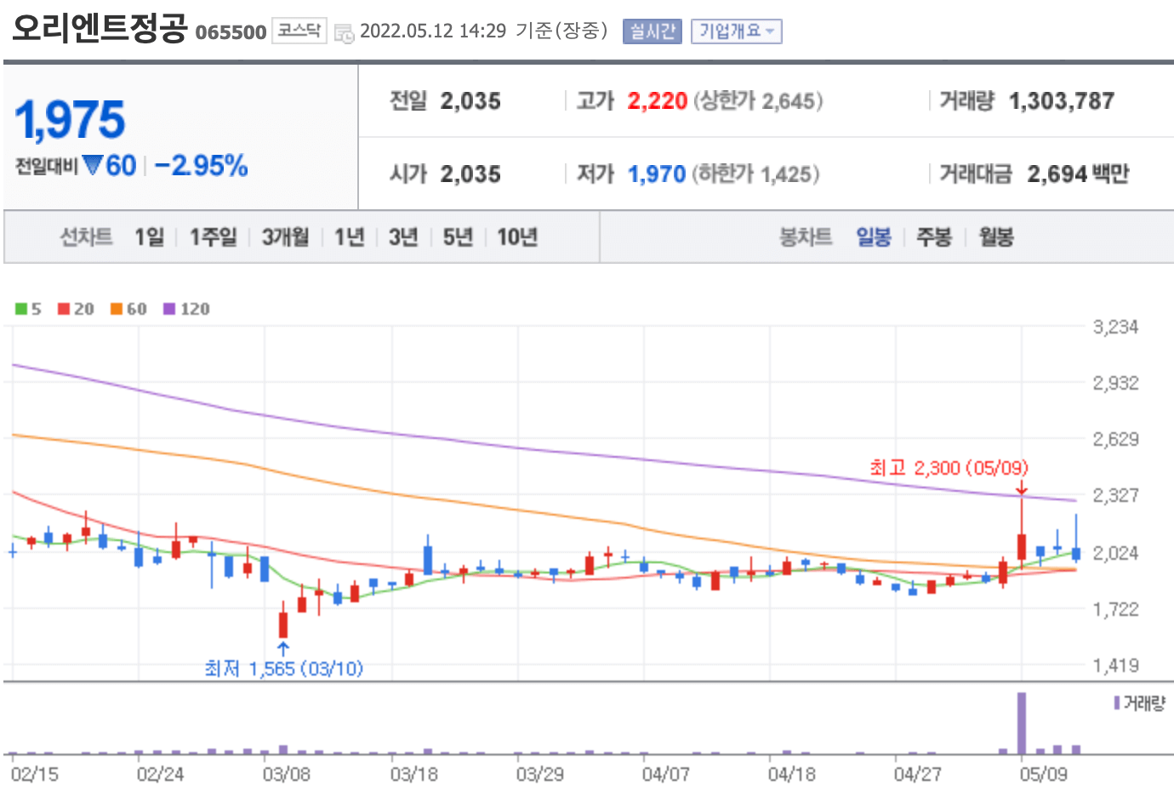Click the 하한가 1,425 text
1174x798 pixels.
pyautogui.click(x=755, y=174)
